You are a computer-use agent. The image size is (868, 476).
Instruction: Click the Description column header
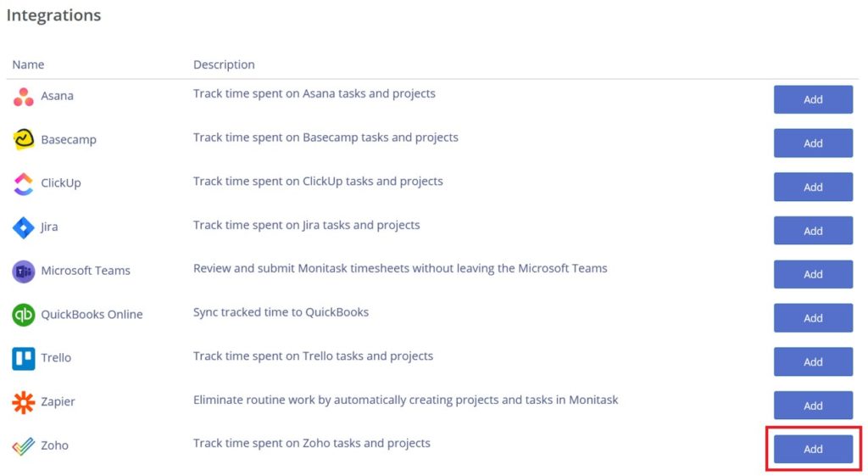point(224,64)
